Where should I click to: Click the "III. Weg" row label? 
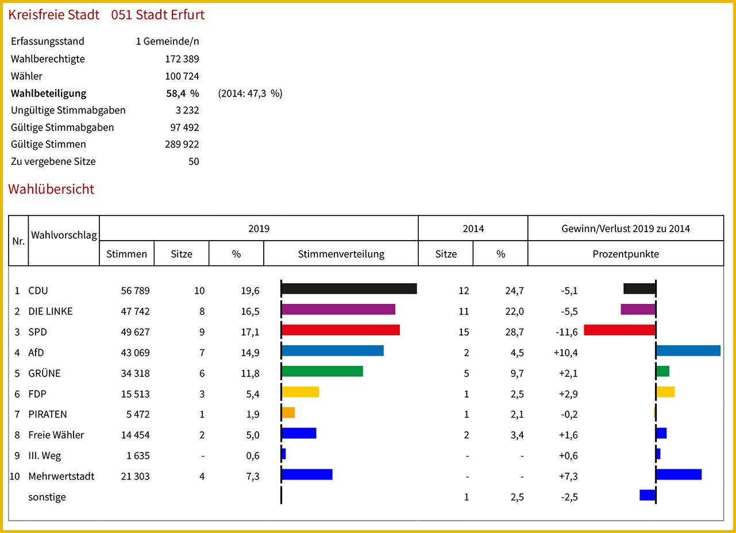tap(45, 456)
